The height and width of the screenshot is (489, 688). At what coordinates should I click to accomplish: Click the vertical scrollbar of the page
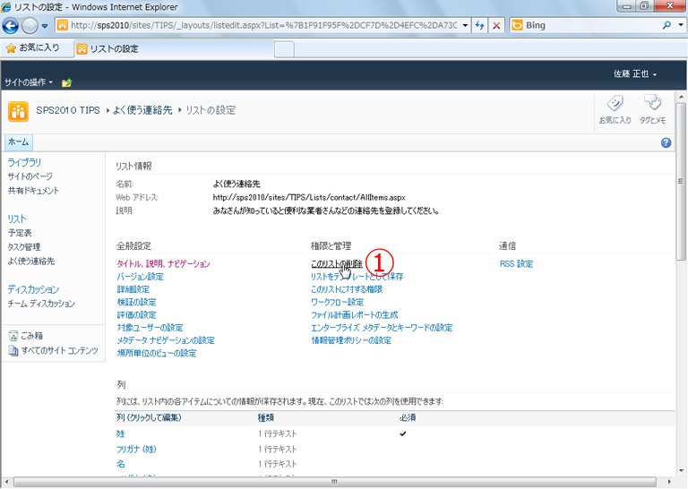681,182
